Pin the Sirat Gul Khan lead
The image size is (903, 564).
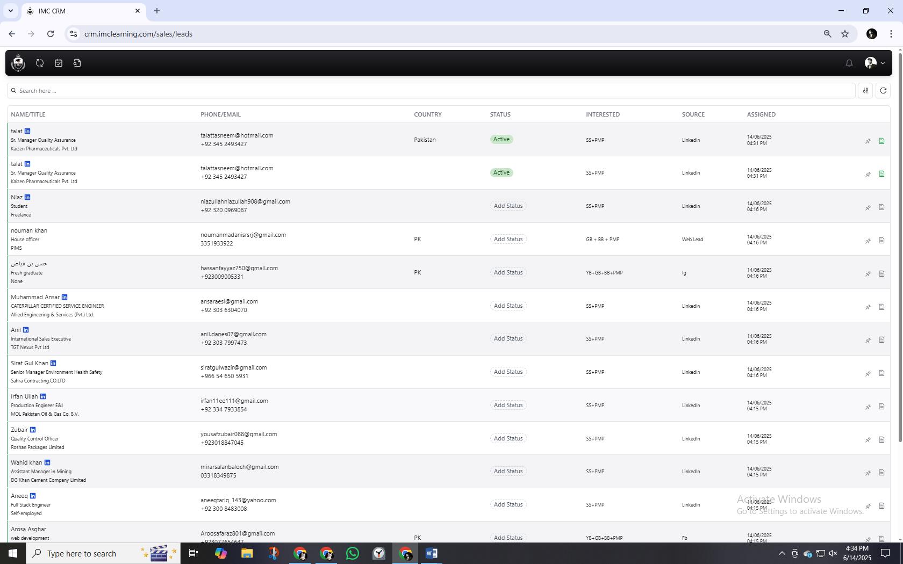(x=868, y=373)
